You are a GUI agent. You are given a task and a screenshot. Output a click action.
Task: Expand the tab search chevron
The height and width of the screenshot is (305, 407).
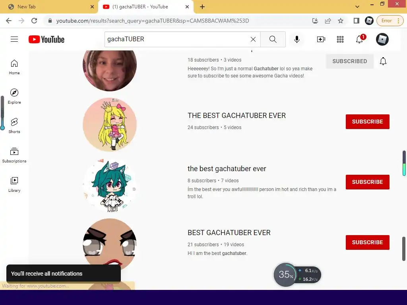click(357, 7)
